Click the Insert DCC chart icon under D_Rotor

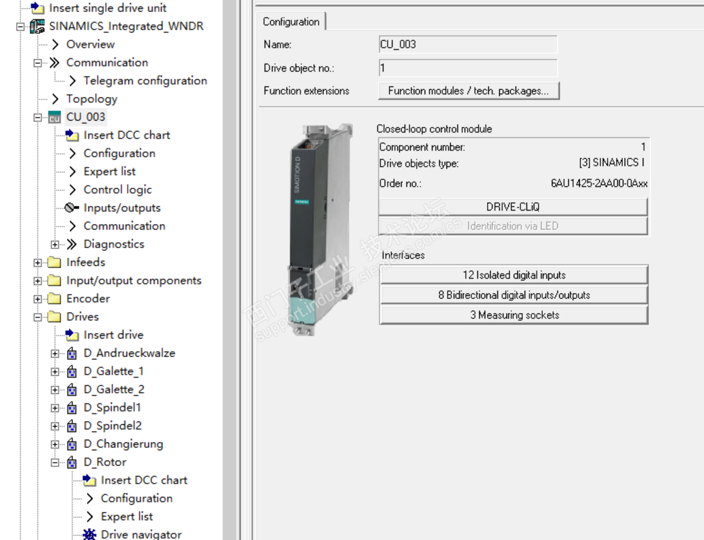pyautogui.click(x=89, y=480)
